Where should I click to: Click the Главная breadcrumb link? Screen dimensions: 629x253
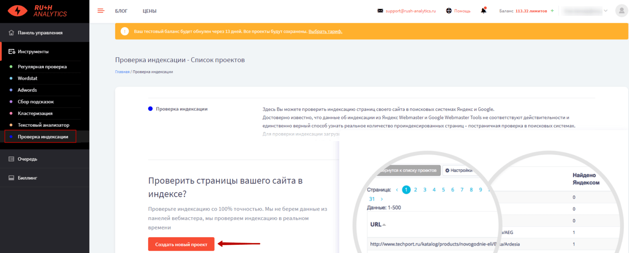tap(122, 72)
